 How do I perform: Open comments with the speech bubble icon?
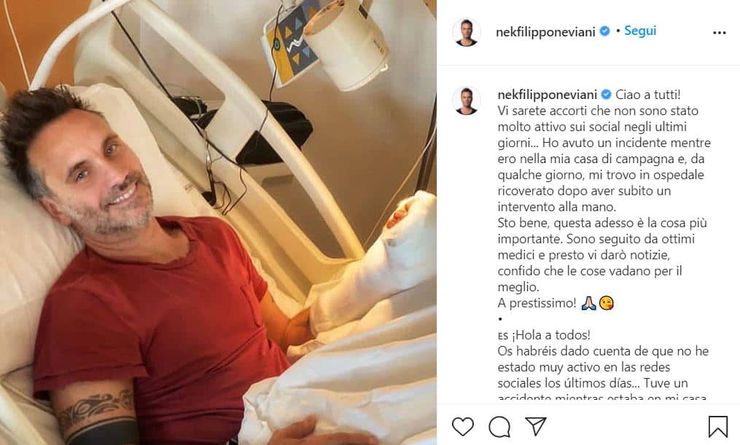point(499,427)
